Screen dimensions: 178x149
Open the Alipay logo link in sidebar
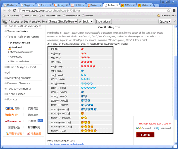(9, 108)
